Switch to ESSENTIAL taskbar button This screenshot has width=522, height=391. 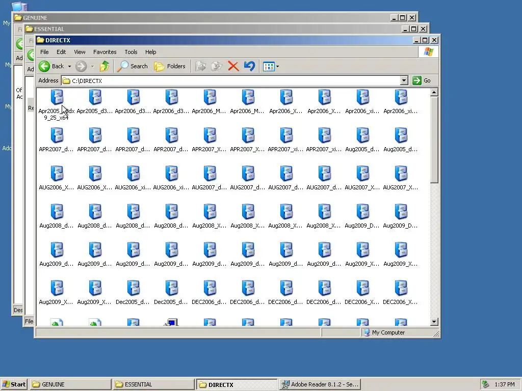[x=153, y=384]
